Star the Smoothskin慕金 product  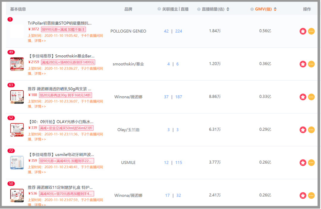[x=303, y=64]
